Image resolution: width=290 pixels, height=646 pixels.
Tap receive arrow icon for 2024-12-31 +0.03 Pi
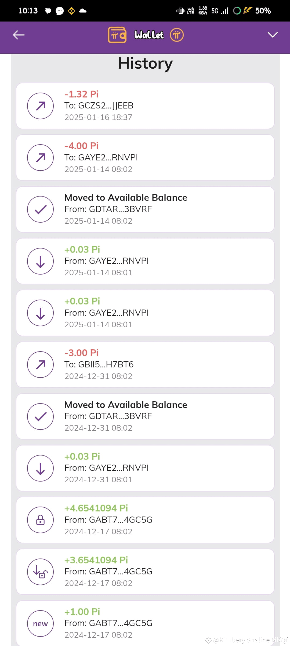(x=40, y=468)
